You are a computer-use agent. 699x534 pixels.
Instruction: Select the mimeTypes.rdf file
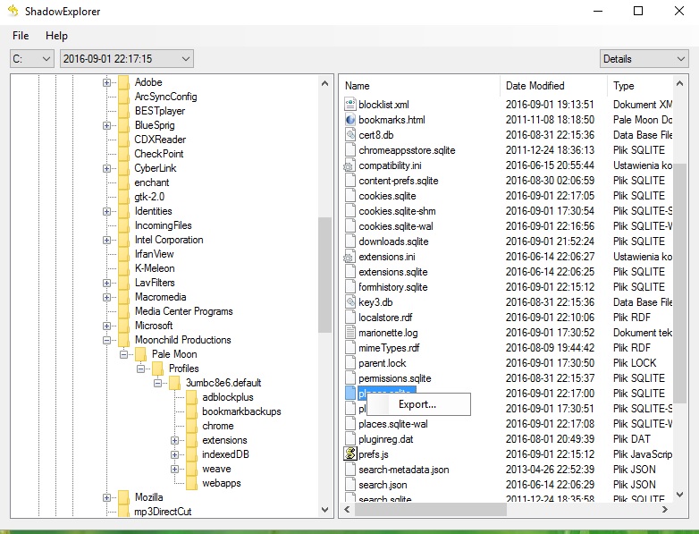pyautogui.click(x=389, y=348)
